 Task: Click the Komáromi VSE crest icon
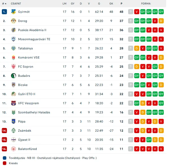(14, 57)
